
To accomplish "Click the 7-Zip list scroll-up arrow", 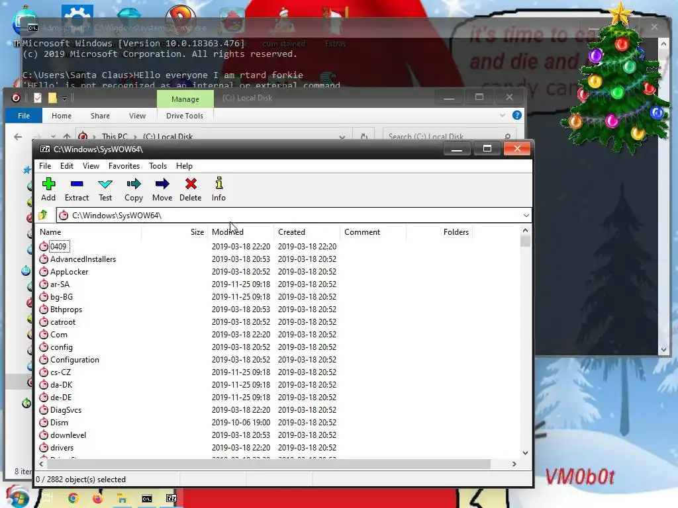I will tap(525, 230).
